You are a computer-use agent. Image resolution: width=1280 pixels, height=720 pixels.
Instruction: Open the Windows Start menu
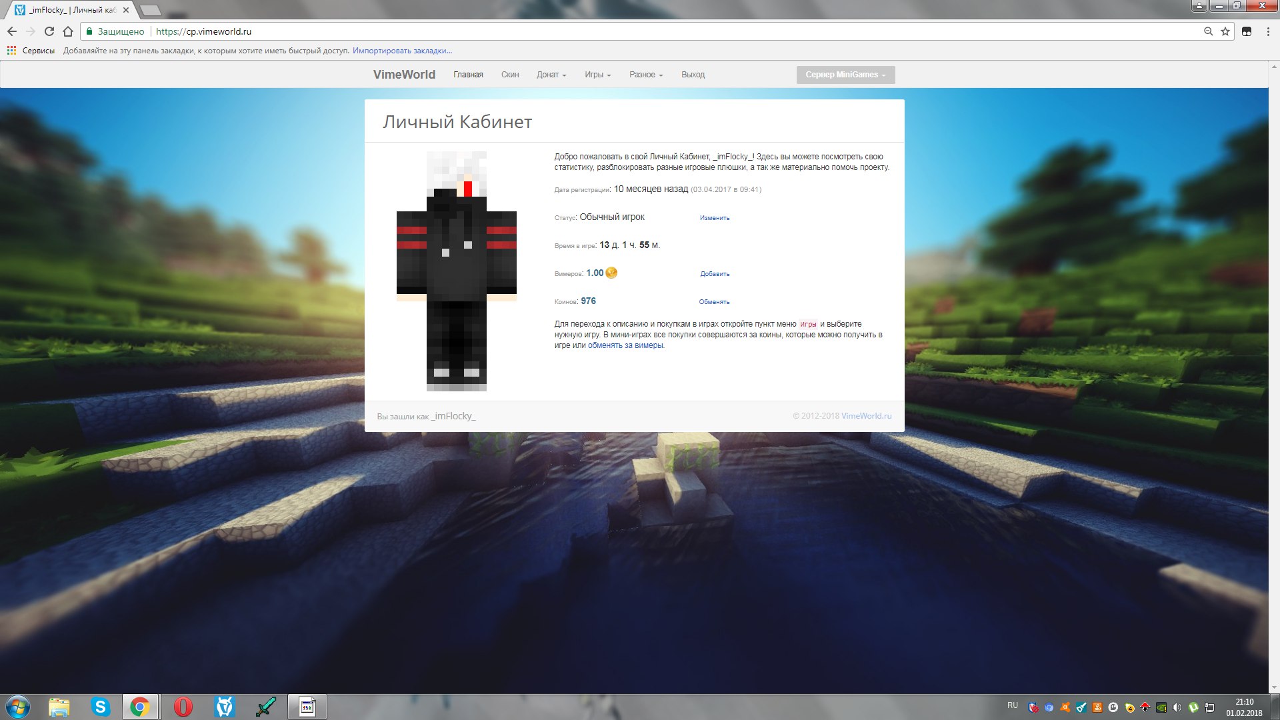[x=17, y=707]
